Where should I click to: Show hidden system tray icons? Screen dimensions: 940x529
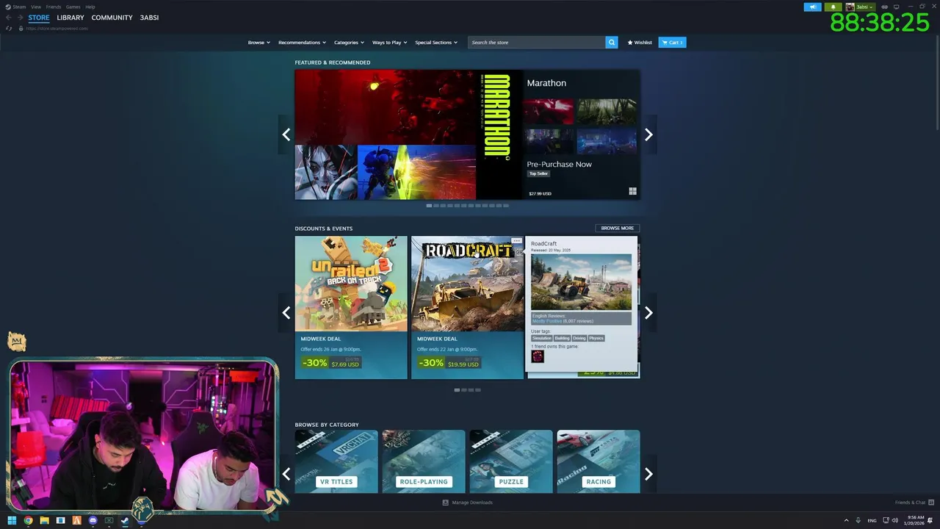846,521
